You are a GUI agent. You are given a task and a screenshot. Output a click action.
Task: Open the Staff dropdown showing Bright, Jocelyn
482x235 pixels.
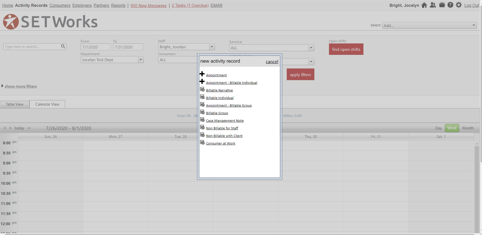pos(186,47)
